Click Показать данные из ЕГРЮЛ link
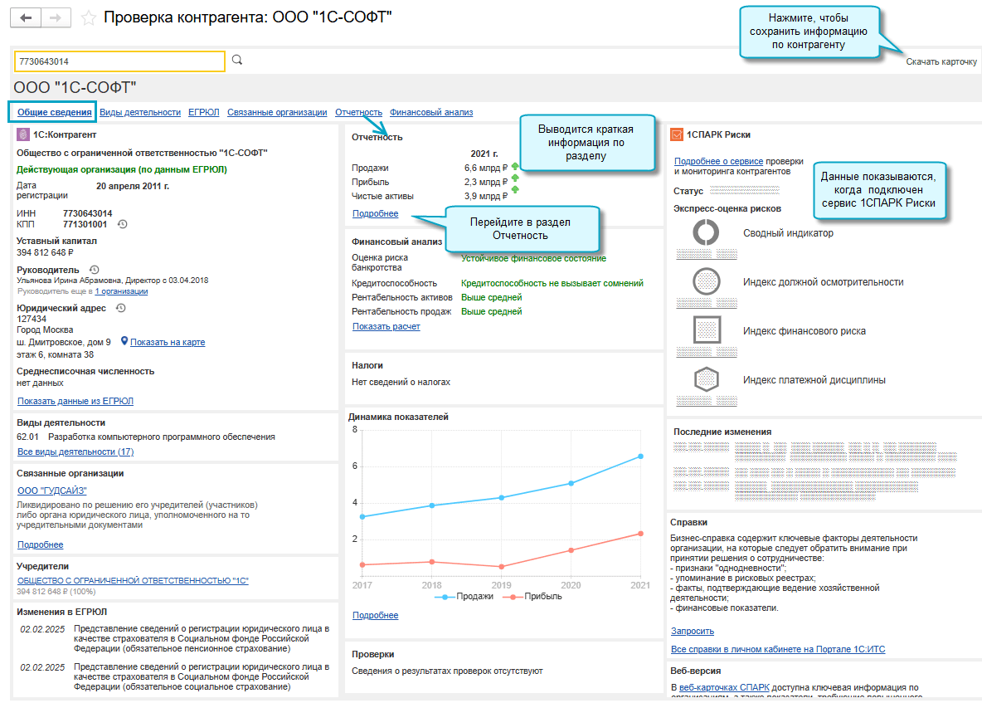Screen dimensions: 982x703 click(75, 401)
